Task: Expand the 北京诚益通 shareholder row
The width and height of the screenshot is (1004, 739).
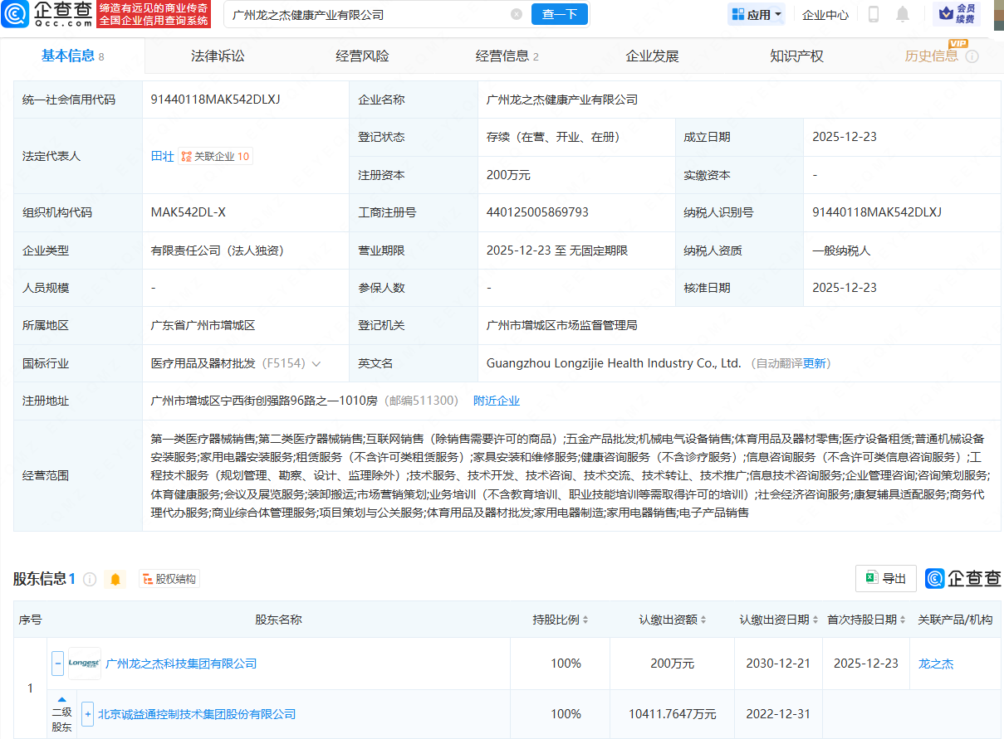Action: [x=87, y=713]
